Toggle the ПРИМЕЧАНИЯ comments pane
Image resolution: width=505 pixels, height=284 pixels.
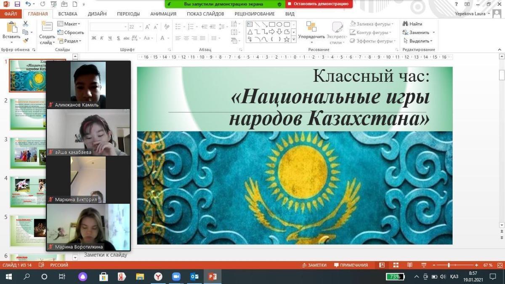coord(351,265)
